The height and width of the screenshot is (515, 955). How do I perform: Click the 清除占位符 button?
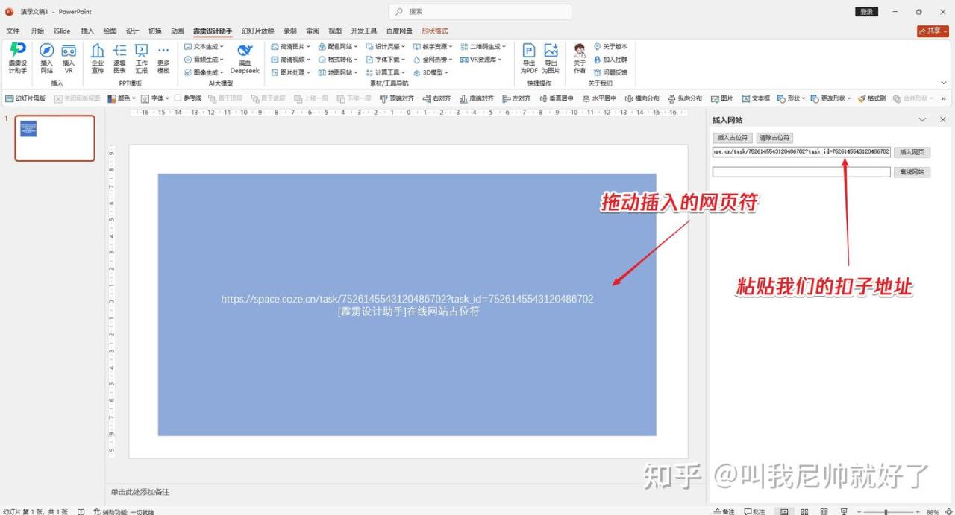click(x=774, y=138)
